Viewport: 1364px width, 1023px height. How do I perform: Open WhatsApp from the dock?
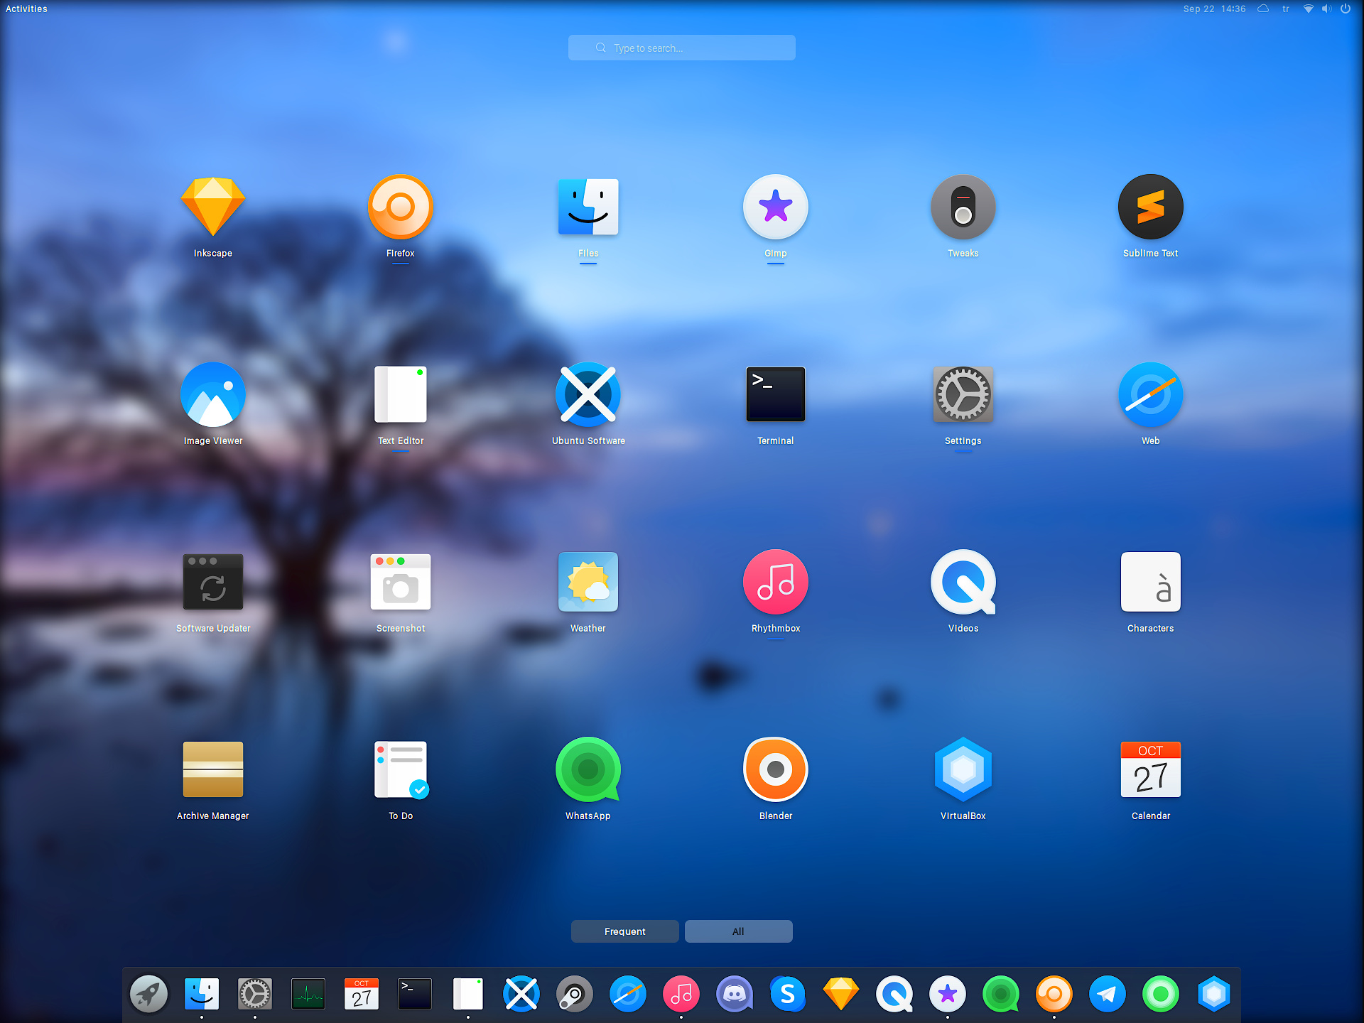1001,994
